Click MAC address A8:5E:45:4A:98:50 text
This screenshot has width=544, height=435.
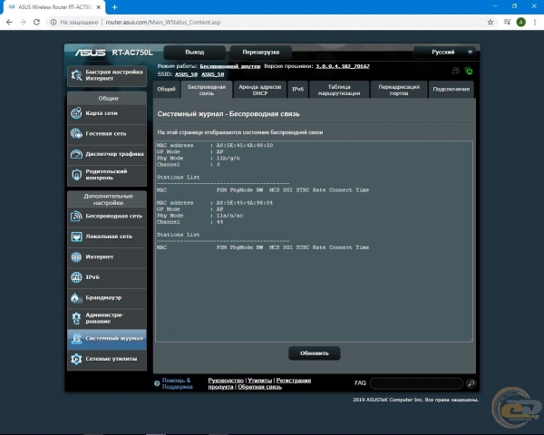pos(245,145)
